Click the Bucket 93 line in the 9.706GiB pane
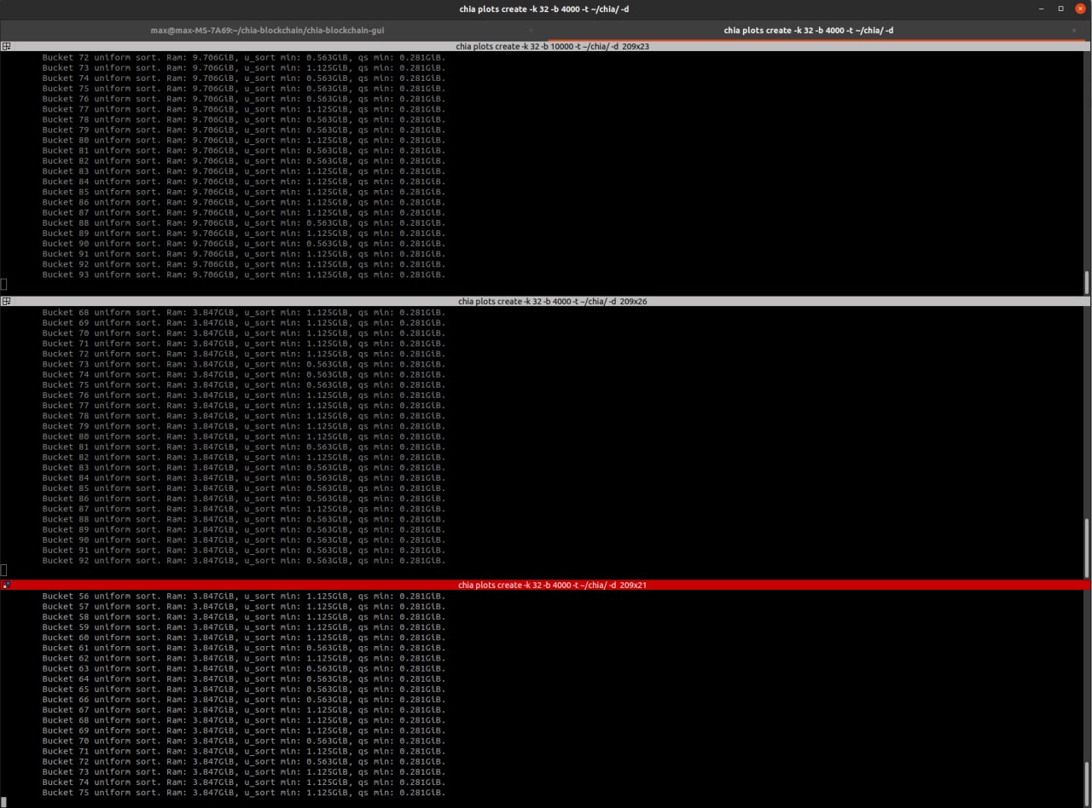The height and width of the screenshot is (808, 1092). [x=244, y=274]
